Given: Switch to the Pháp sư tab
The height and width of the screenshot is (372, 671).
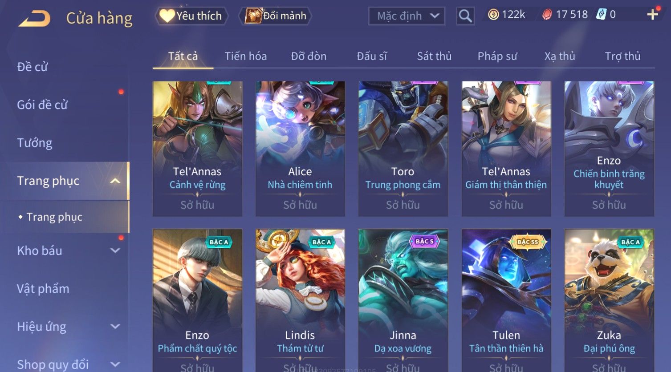Looking at the screenshot, I should pos(497,56).
